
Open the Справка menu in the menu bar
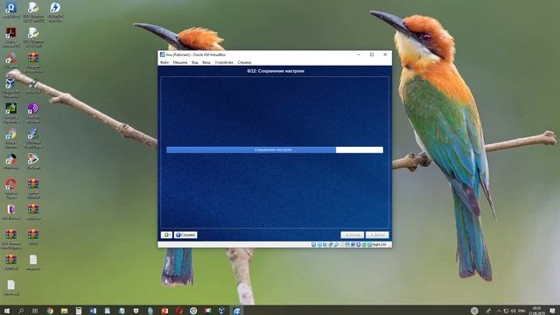(244, 62)
